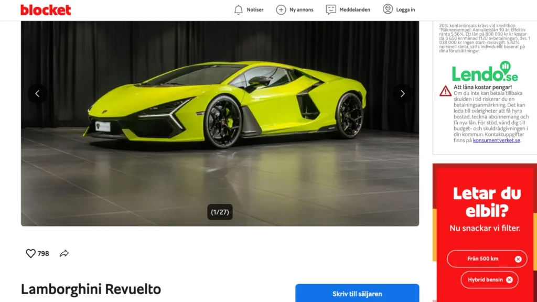Open the konsumentverket.se link

point(496,141)
